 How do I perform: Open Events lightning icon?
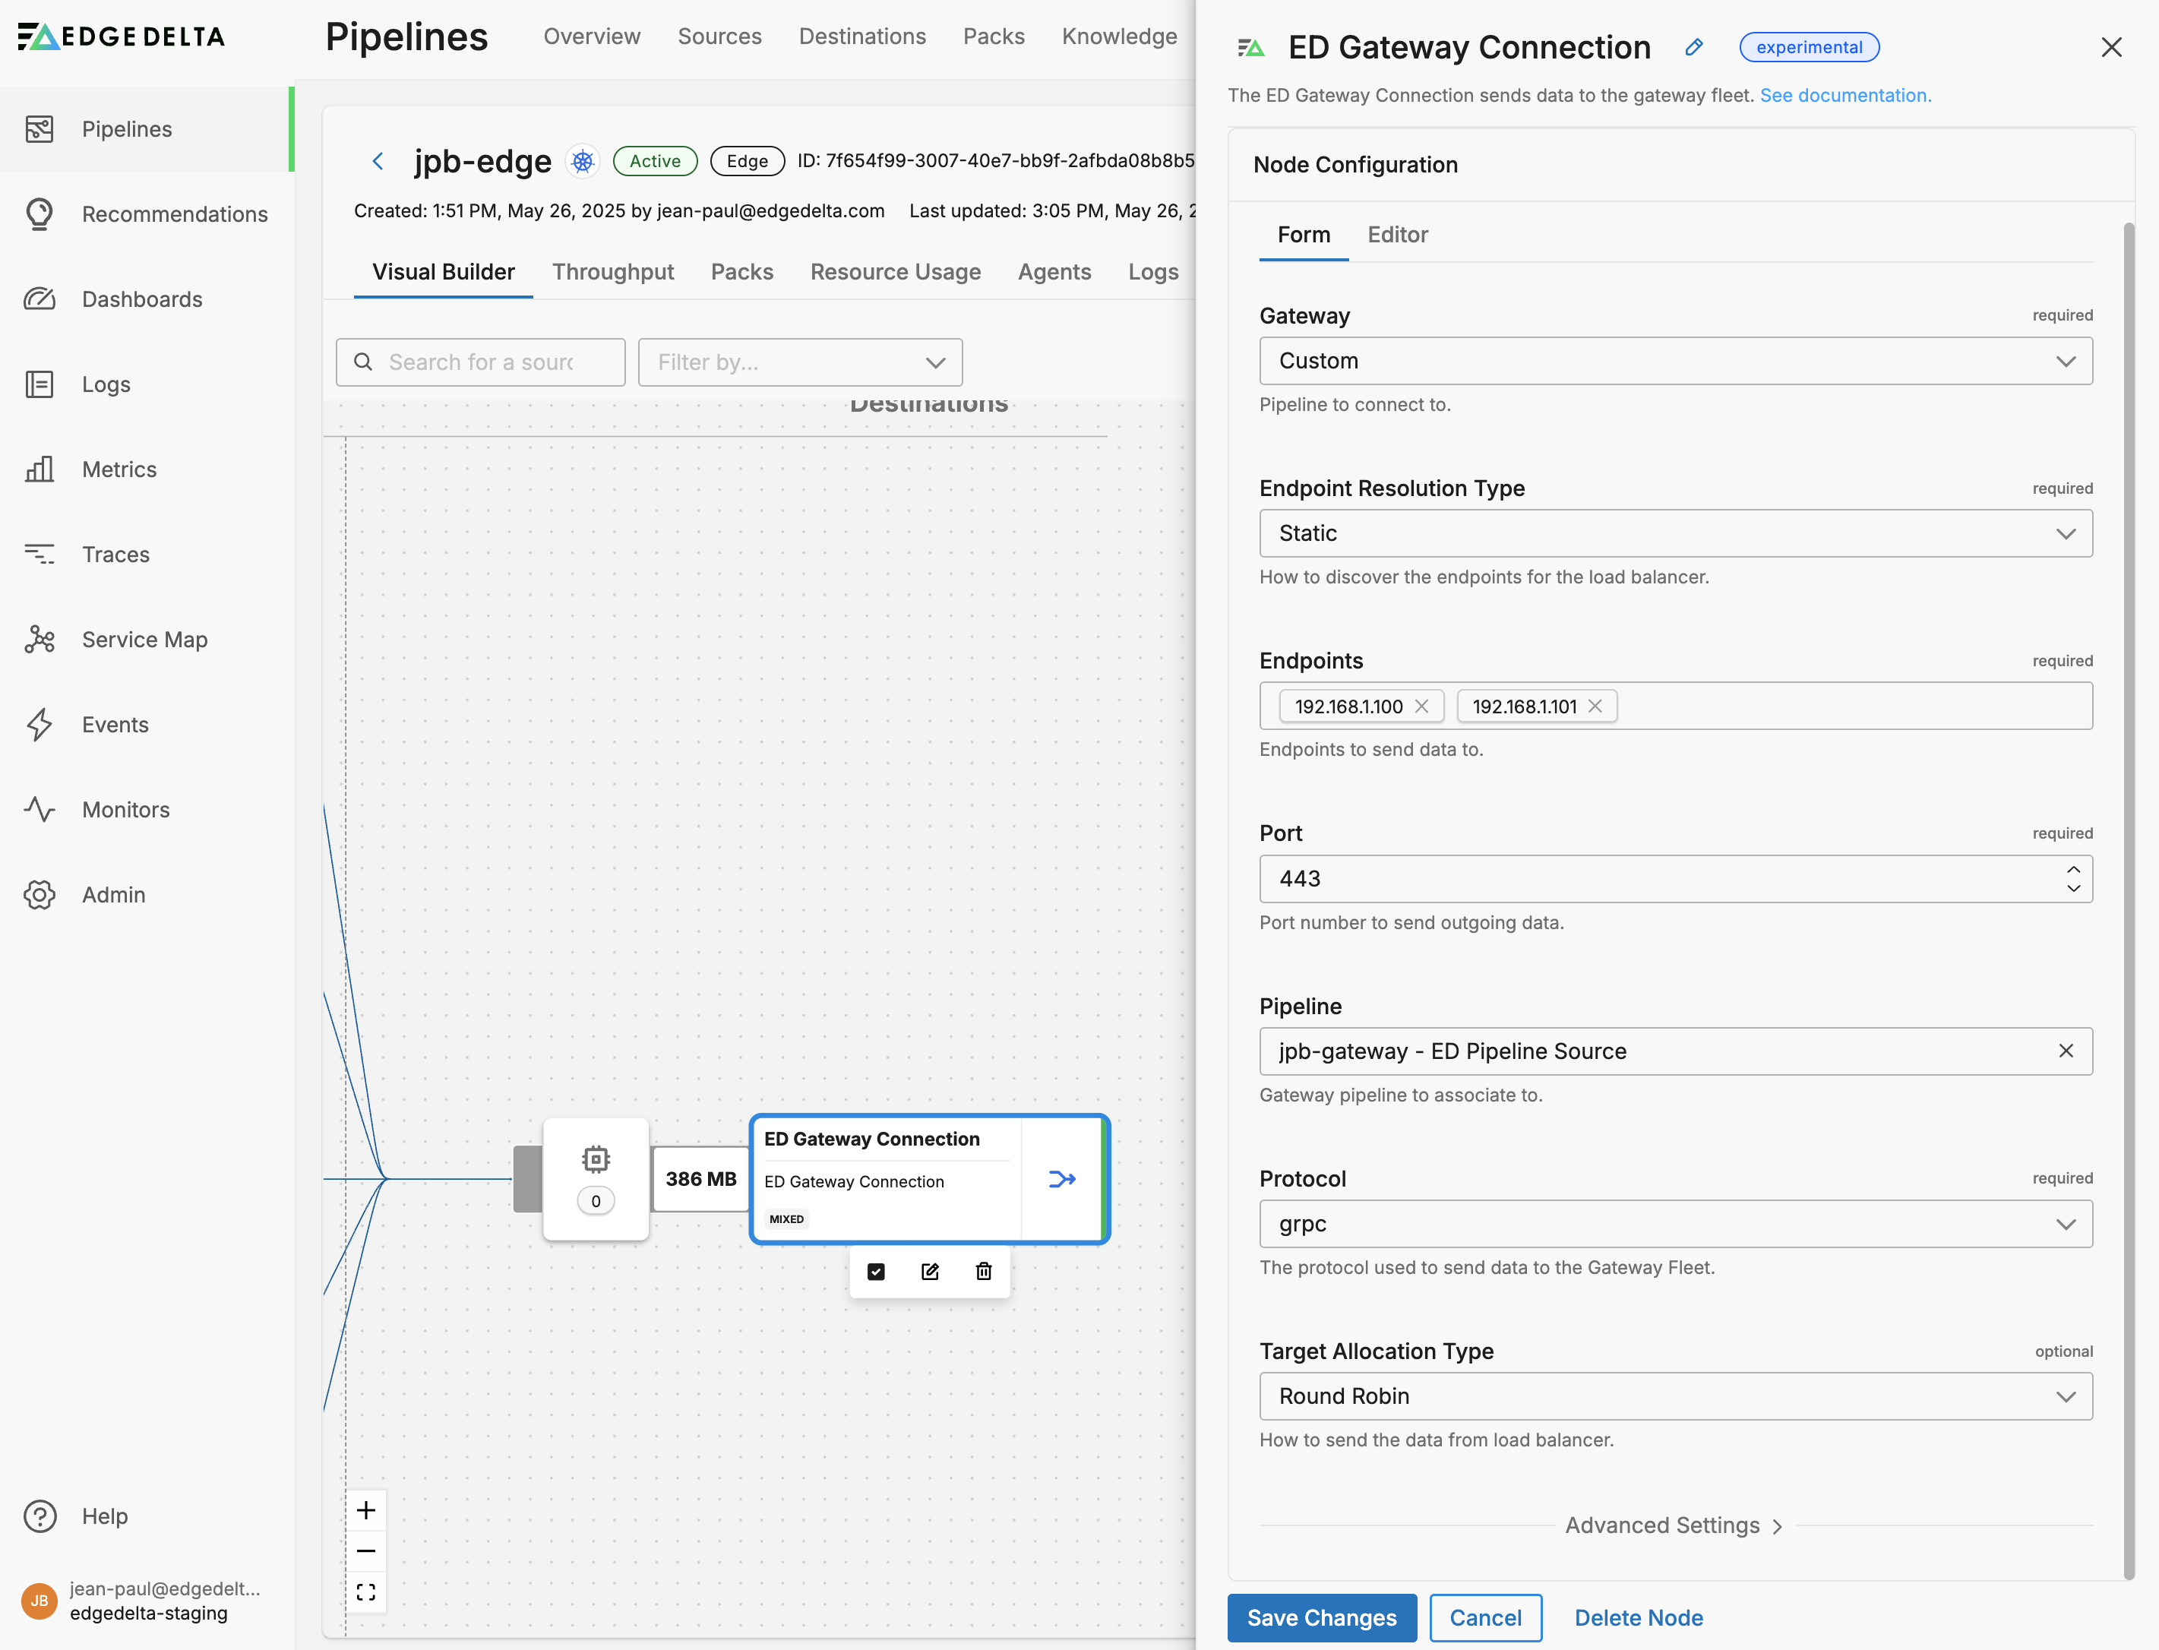click(40, 724)
